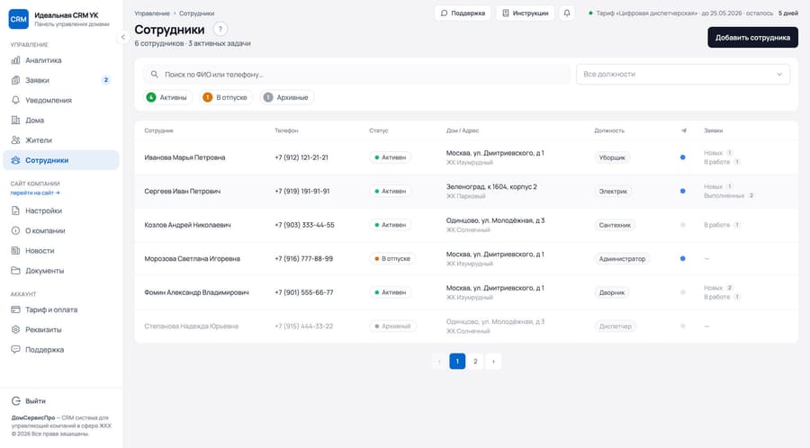Click the notification bell in the top bar

pos(567,13)
